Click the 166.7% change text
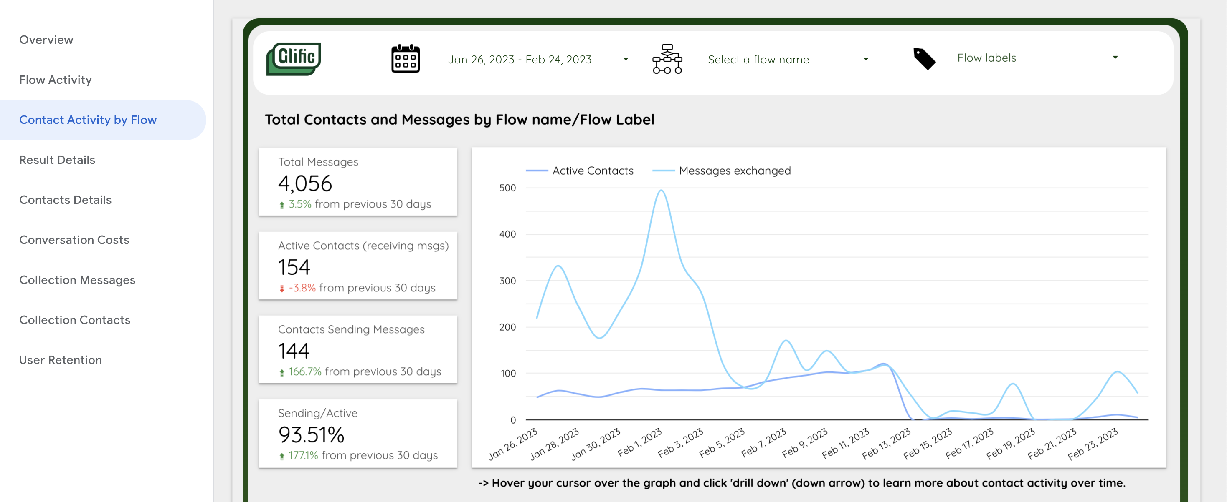 tap(305, 371)
